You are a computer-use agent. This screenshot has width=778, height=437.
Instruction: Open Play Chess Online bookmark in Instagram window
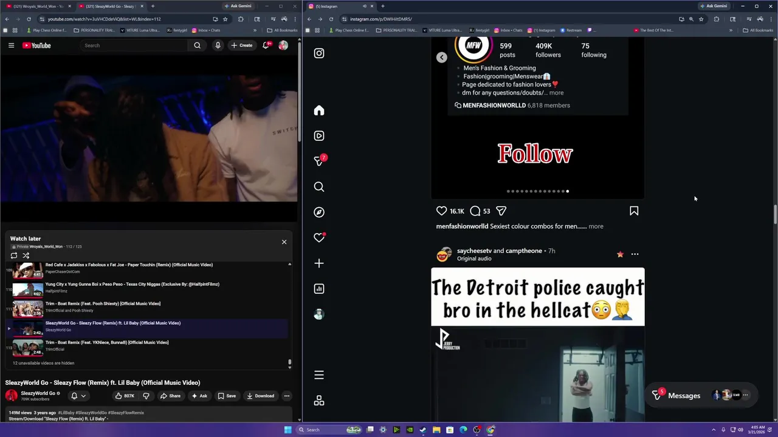point(349,30)
